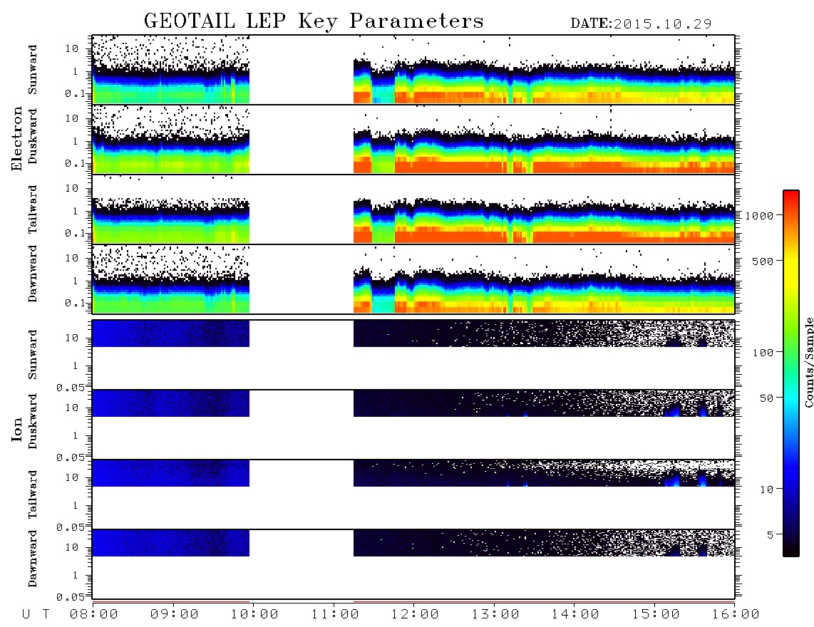
Task: Click the Ion "Duskward" panel label
Action: pos(33,422)
